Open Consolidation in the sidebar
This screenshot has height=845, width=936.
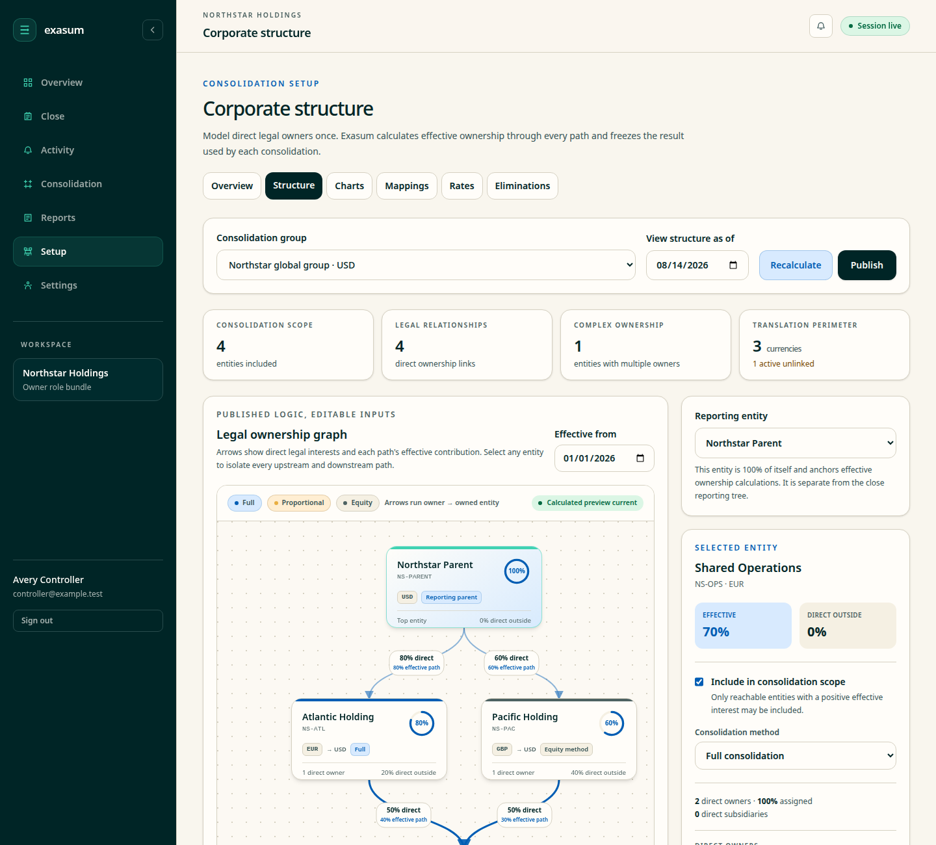[x=88, y=184]
